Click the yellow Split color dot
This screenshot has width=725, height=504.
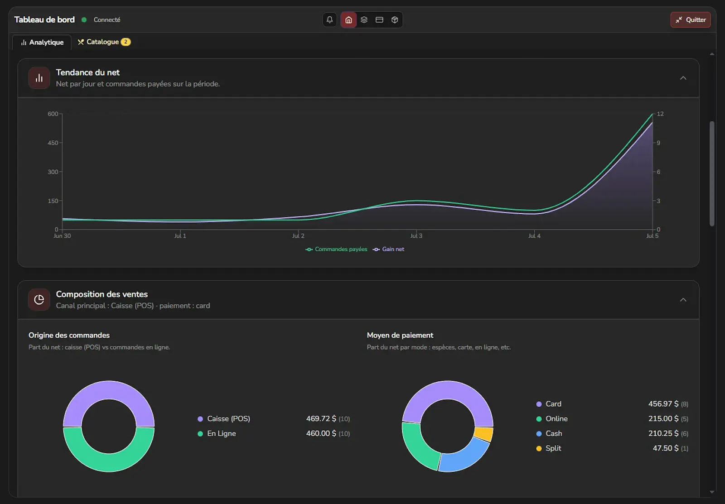(x=539, y=448)
